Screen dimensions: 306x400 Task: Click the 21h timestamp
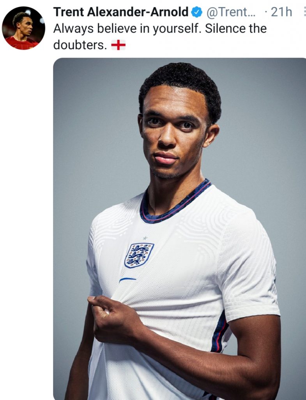point(281,12)
